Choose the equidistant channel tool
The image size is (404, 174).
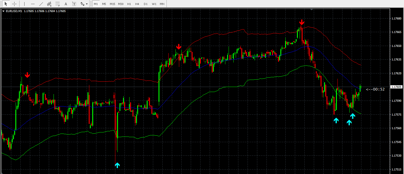pyautogui.click(x=49, y=4)
